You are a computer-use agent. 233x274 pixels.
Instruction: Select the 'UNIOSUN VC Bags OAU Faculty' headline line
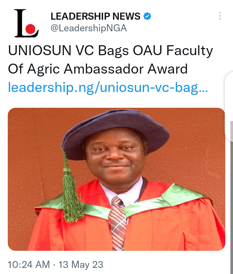[110, 51]
